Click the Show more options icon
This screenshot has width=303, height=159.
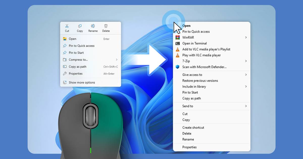tap(65, 83)
